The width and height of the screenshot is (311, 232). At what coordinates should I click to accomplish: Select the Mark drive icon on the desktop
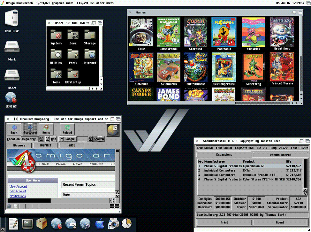12,47
